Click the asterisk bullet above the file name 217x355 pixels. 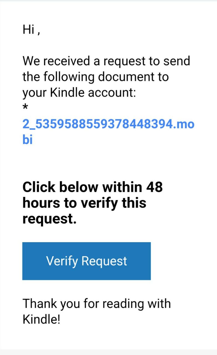coord(25,107)
